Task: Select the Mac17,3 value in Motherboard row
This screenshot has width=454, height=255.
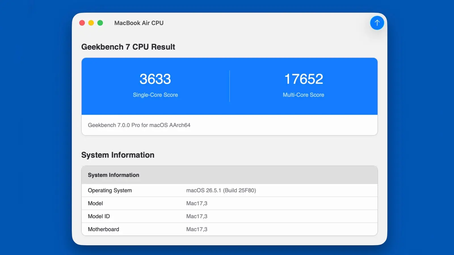Action: pos(197,229)
